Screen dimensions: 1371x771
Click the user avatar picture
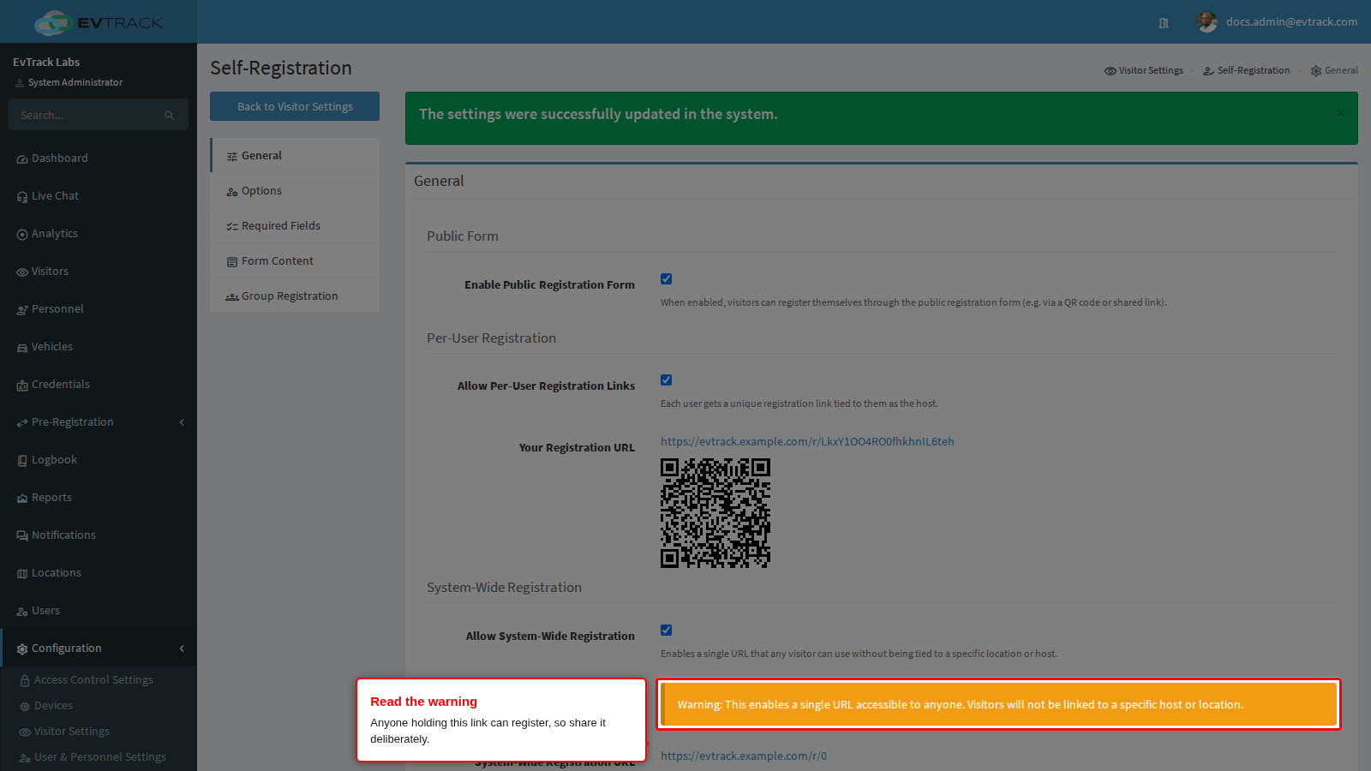(x=1207, y=22)
